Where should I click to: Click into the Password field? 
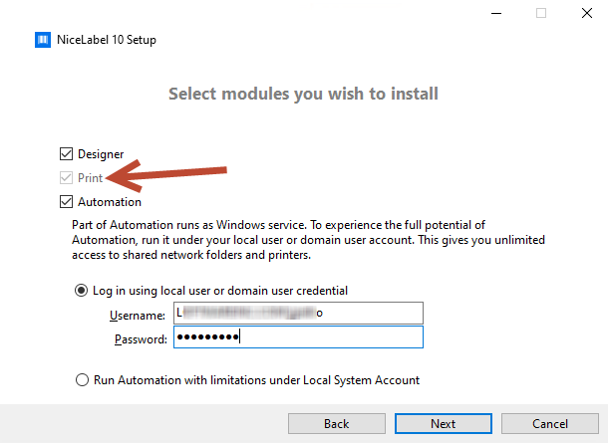coord(298,338)
